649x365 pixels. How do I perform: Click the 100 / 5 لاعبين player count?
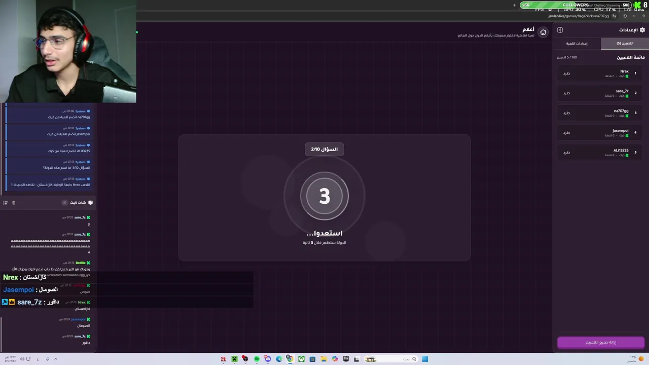click(x=567, y=57)
